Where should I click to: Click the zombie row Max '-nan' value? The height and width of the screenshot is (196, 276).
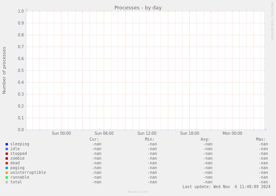point(263,158)
